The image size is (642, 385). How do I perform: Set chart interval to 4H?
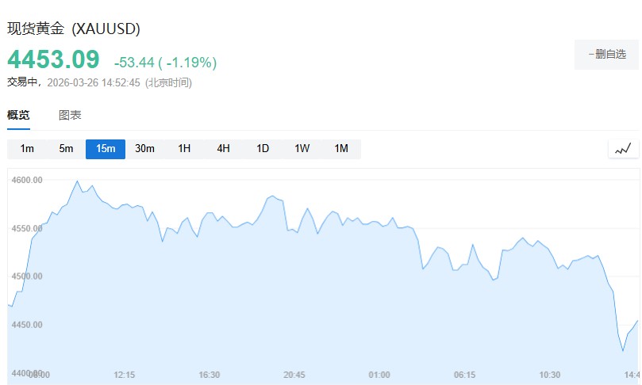click(x=223, y=149)
